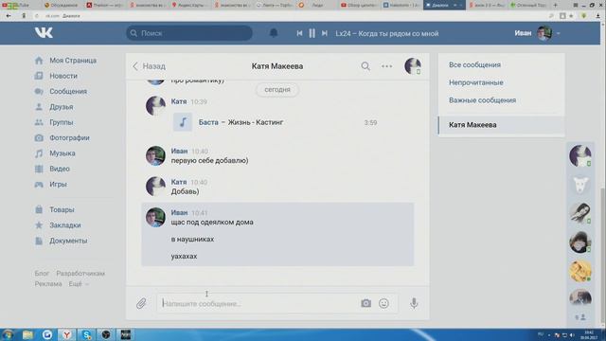Expand the Ещё footer dropdown
The width and height of the screenshot is (606, 341).
[x=79, y=284]
